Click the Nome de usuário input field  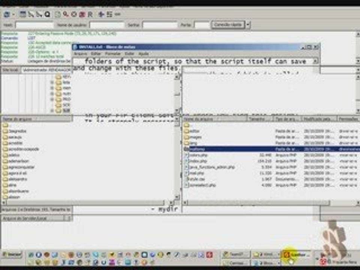point(107,25)
